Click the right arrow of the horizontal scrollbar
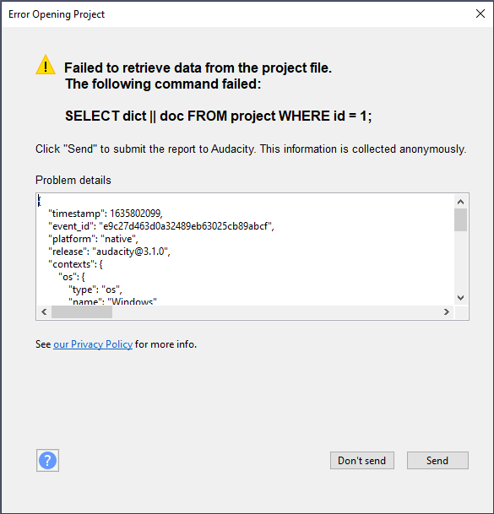 coord(447,311)
